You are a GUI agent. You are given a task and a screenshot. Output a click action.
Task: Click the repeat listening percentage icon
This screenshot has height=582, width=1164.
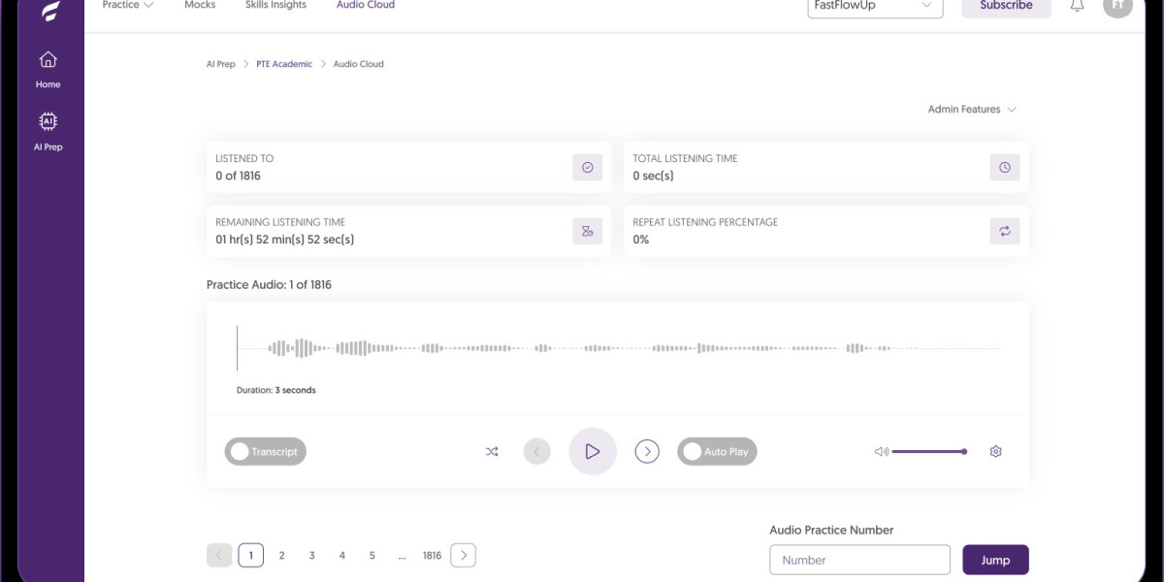click(x=1004, y=231)
